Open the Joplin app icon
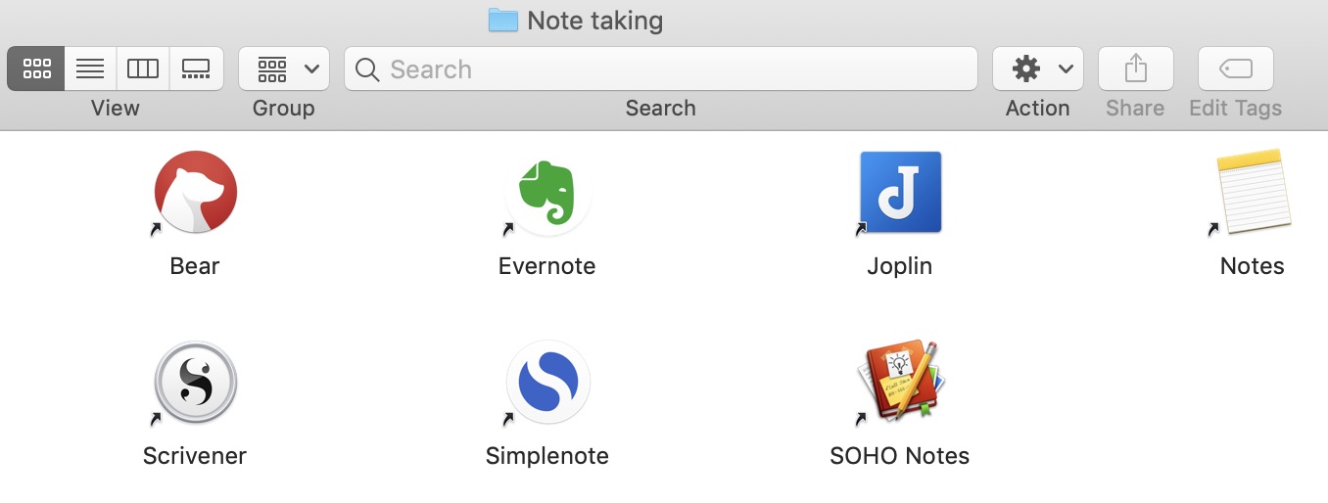Screen dimensions: 1328x503 pos(900,192)
